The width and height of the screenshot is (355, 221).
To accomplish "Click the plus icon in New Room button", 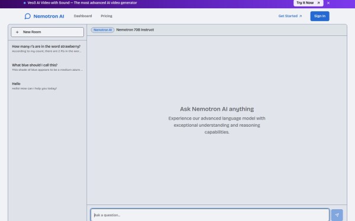I will pyautogui.click(x=17, y=32).
